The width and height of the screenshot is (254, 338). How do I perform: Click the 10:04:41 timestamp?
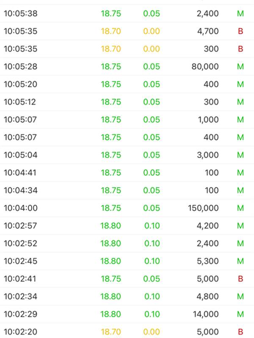pyautogui.click(x=20, y=173)
